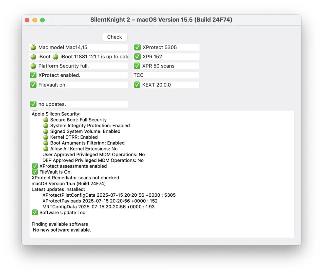Click Latest updates installed line
Viewport: 323px width, 274px height.
(x=58, y=189)
